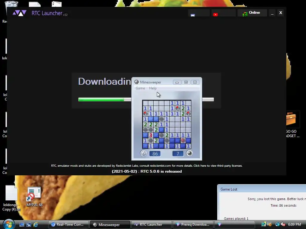Click the Minesweeper timer clock icon
The width and height of the screenshot is (306, 229).
coord(143,153)
